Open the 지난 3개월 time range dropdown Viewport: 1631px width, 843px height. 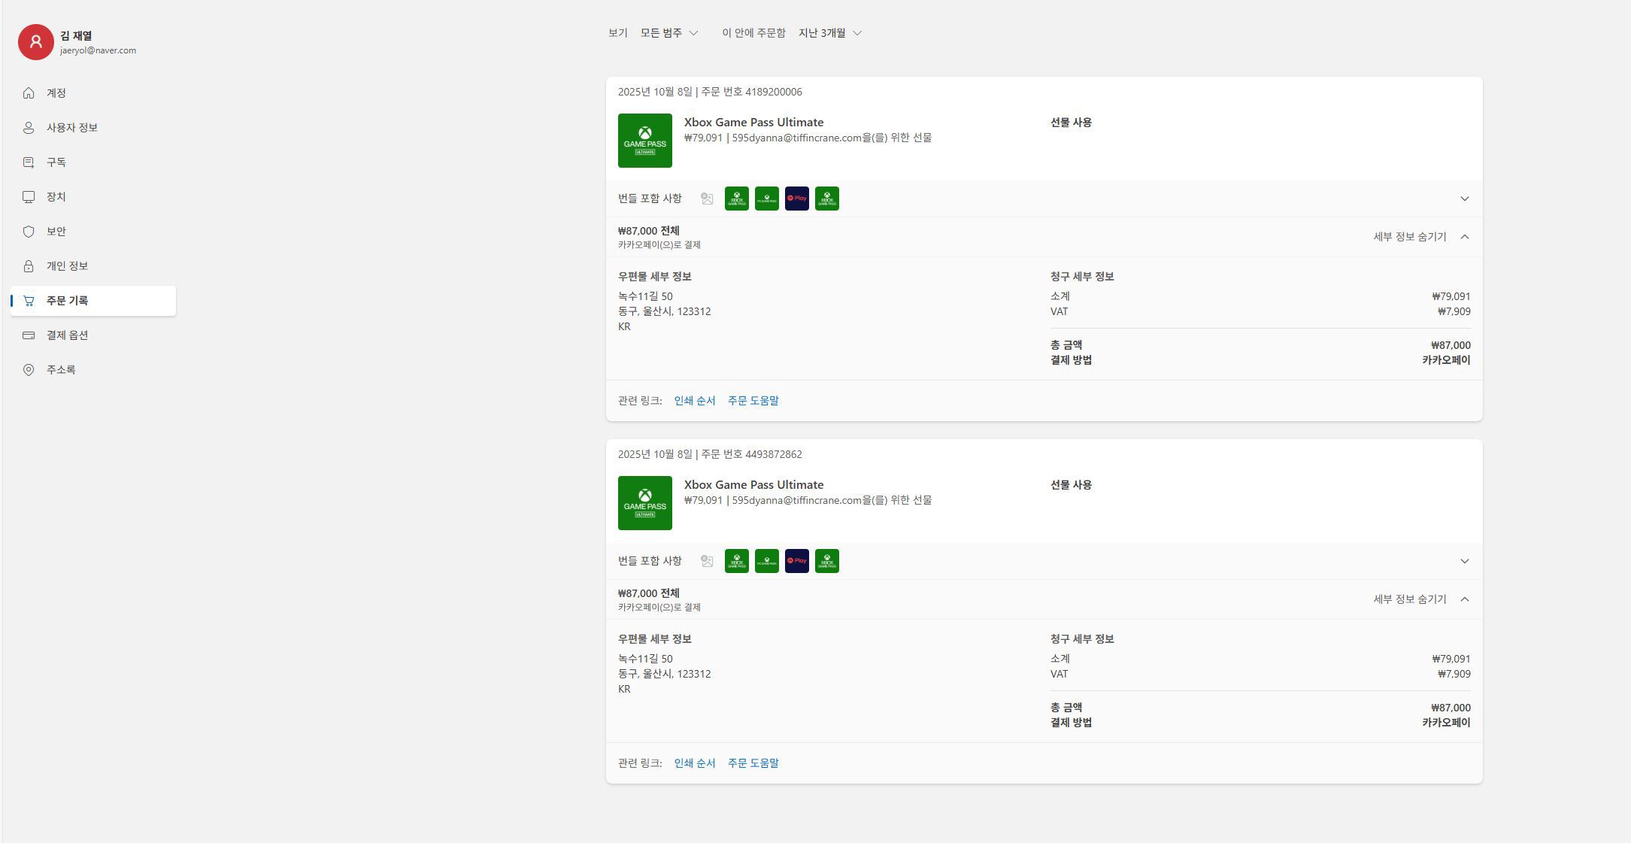(830, 33)
